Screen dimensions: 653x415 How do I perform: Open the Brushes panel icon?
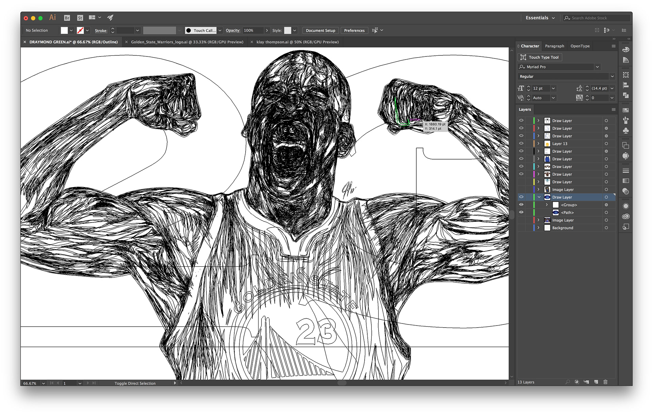point(625,120)
